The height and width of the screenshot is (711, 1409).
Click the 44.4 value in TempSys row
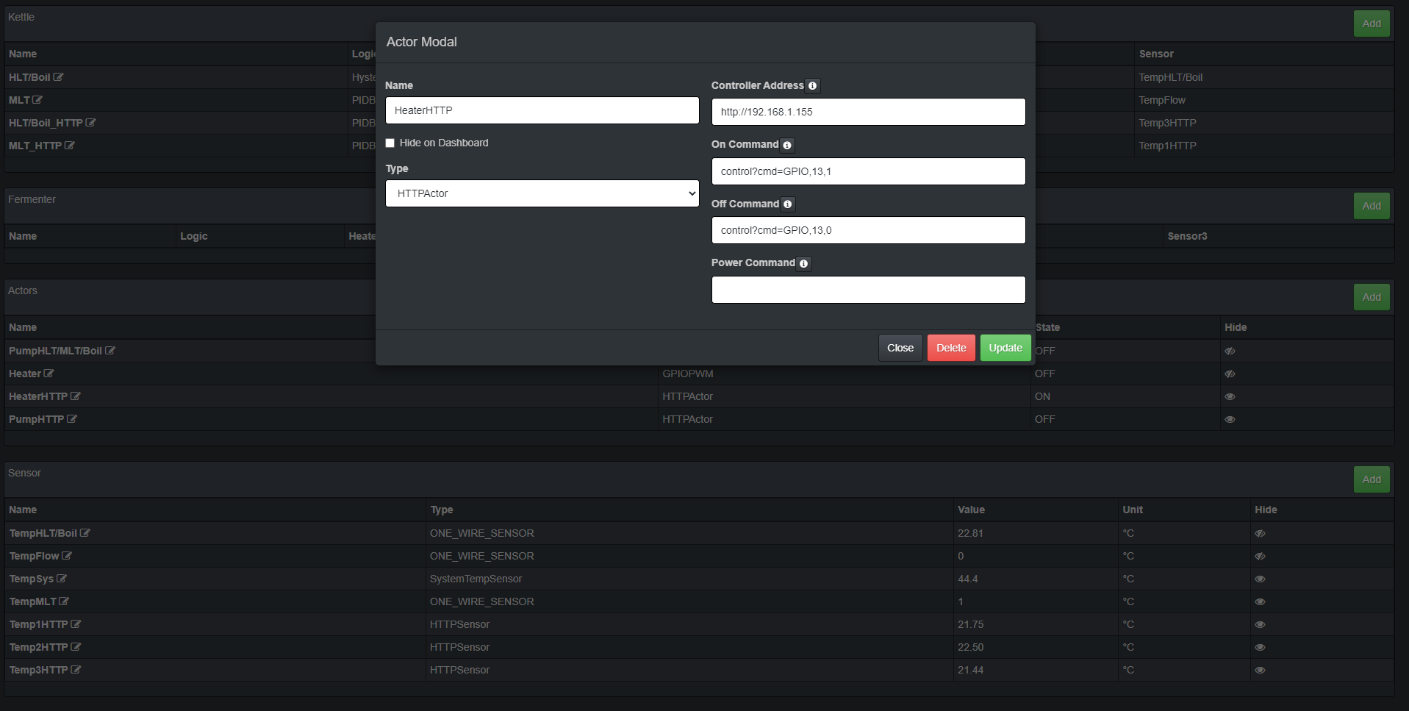(x=967, y=579)
